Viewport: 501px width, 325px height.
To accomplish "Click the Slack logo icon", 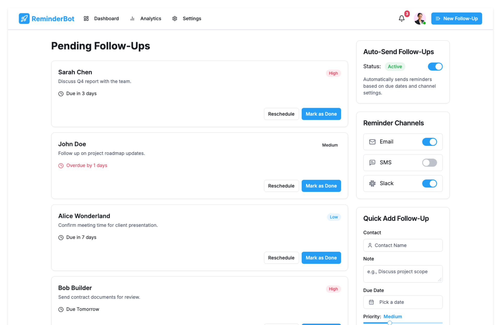I will [372, 183].
